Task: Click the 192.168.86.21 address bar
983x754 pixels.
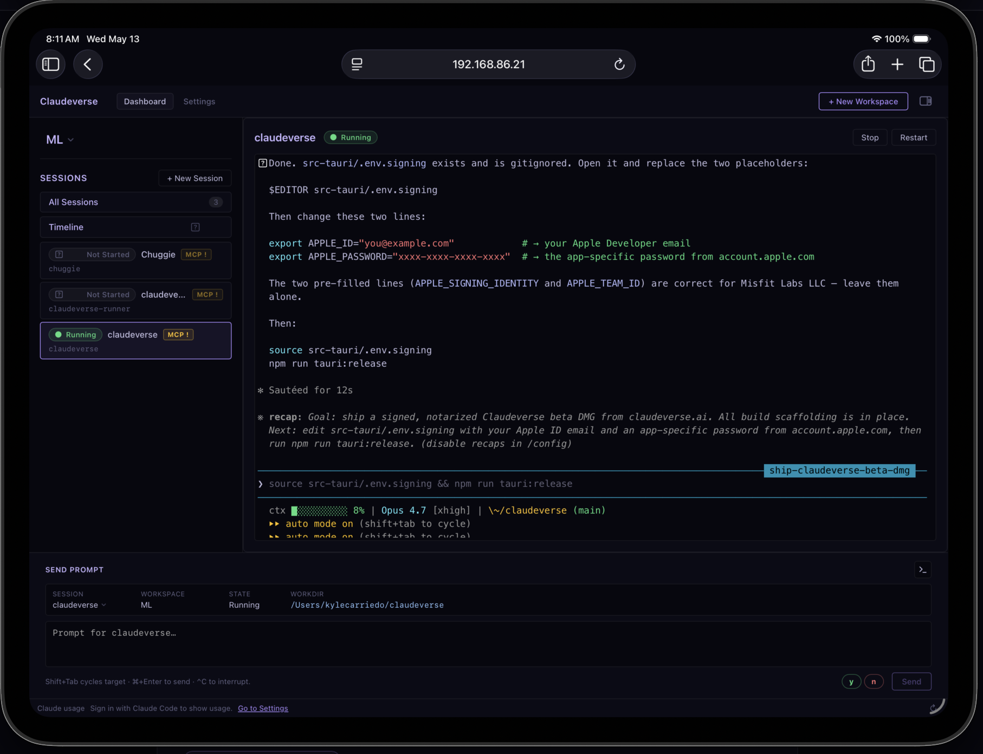Action: tap(488, 64)
